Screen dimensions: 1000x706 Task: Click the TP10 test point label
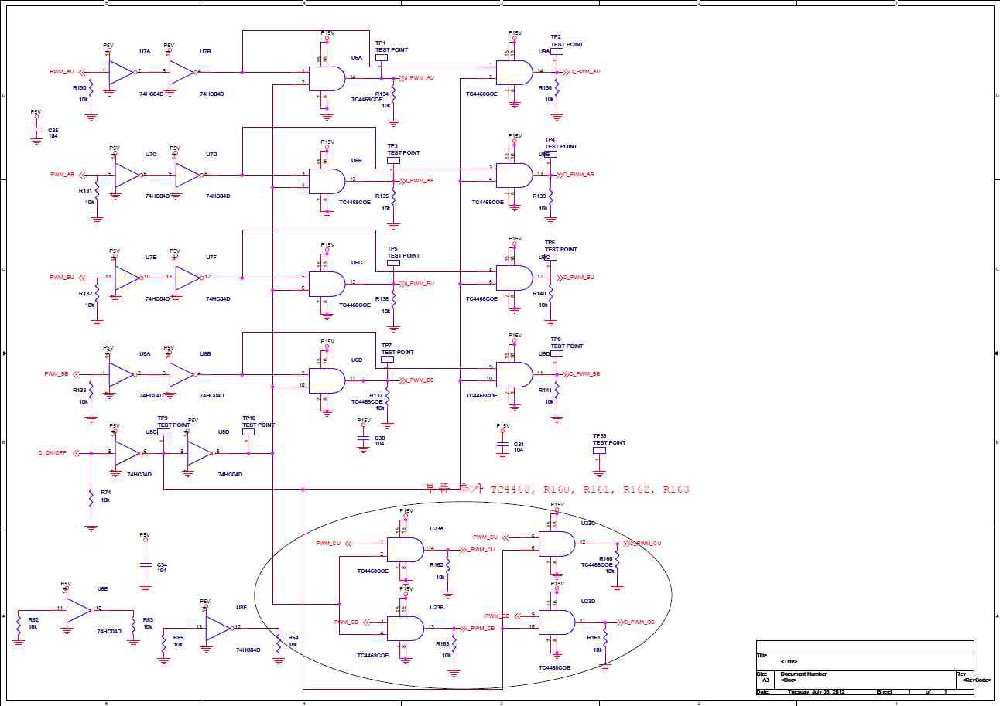click(x=249, y=418)
